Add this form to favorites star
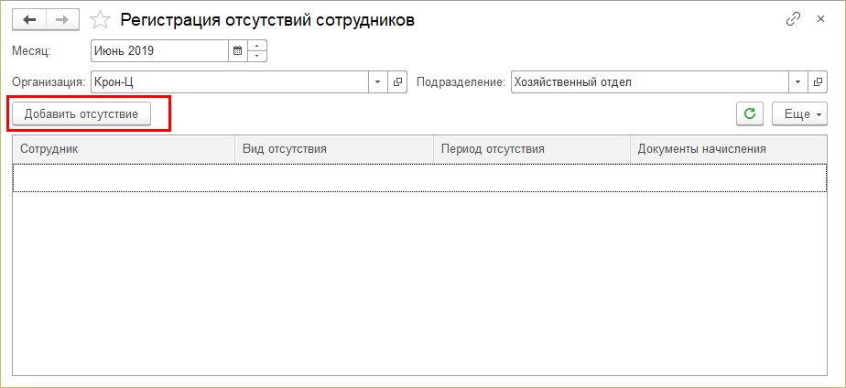This screenshot has width=846, height=388. (x=102, y=20)
